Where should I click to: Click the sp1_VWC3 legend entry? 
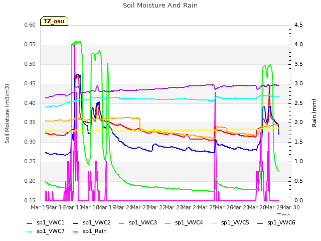point(138,223)
